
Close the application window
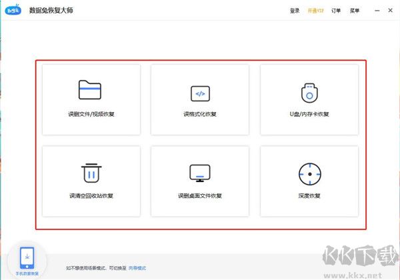390,10
